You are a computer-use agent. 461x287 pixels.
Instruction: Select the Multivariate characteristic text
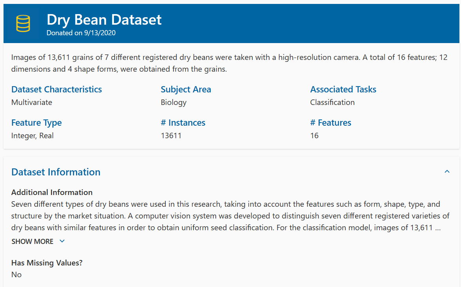coord(32,102)
